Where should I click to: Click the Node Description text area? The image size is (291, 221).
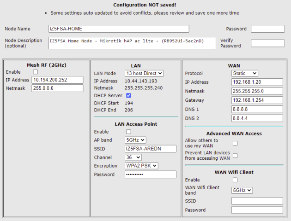(132, 43)
